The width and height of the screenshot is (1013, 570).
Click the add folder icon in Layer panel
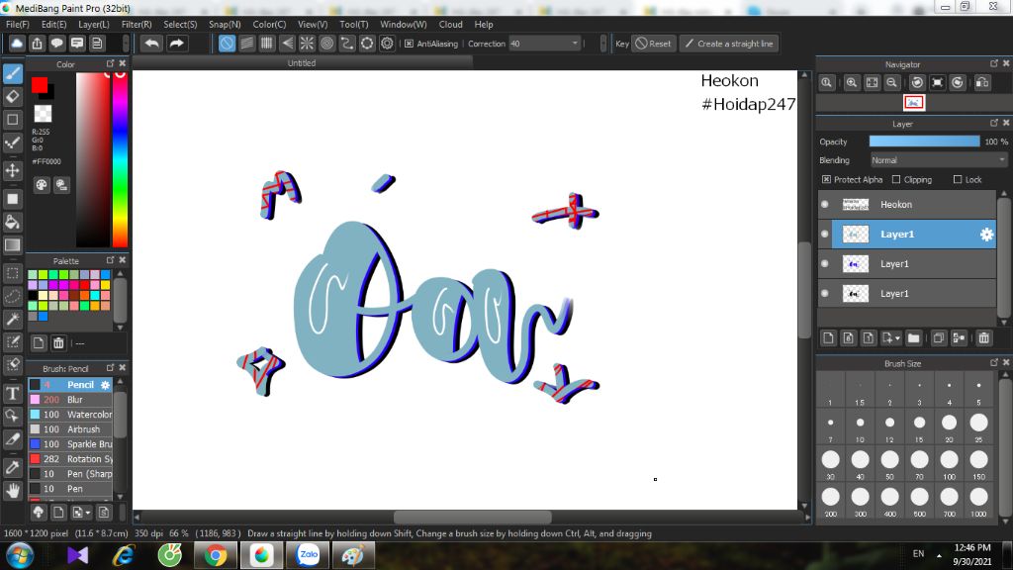[x=913, y=338]
